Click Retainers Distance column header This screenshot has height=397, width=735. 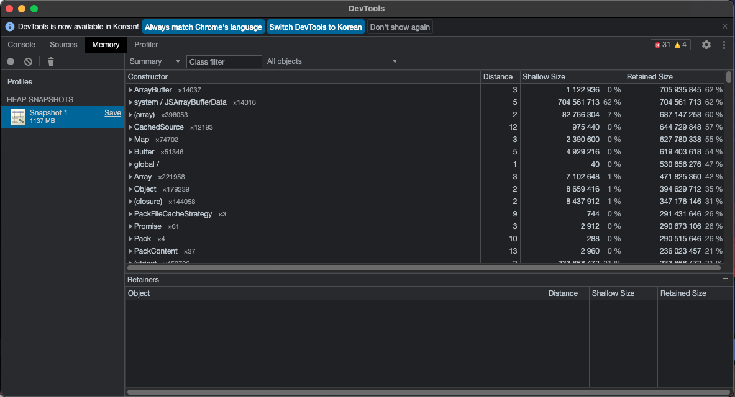pos(567,293)
